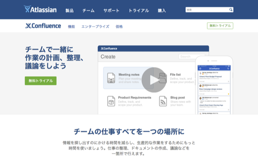Click the Confluence logo in the mockup header

pos(109,49)
